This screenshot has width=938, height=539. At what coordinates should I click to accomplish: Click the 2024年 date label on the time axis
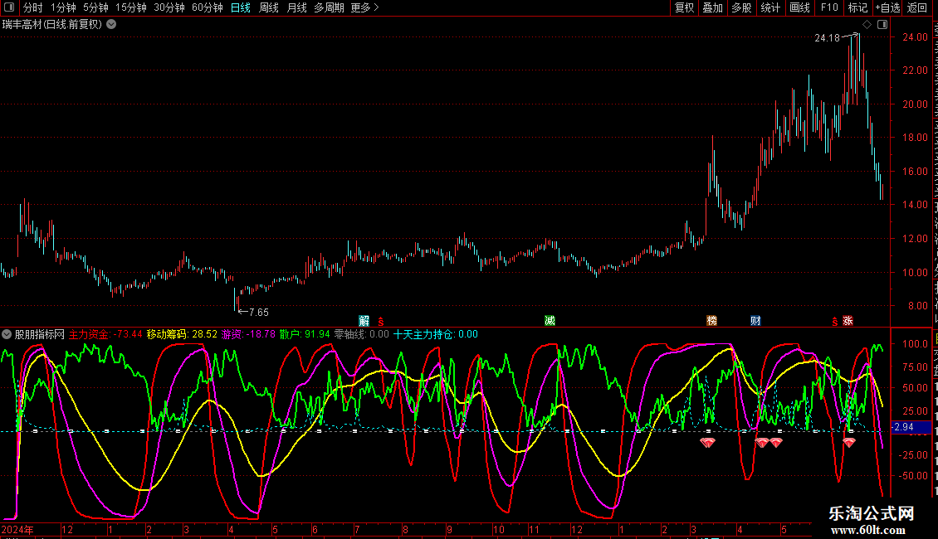tap(17, 529)
